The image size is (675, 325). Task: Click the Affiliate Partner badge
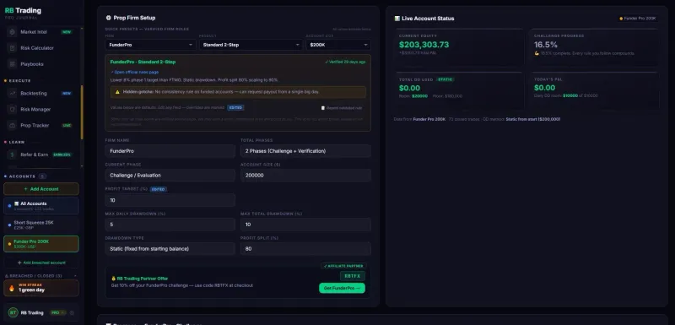[x=343, y=266]
